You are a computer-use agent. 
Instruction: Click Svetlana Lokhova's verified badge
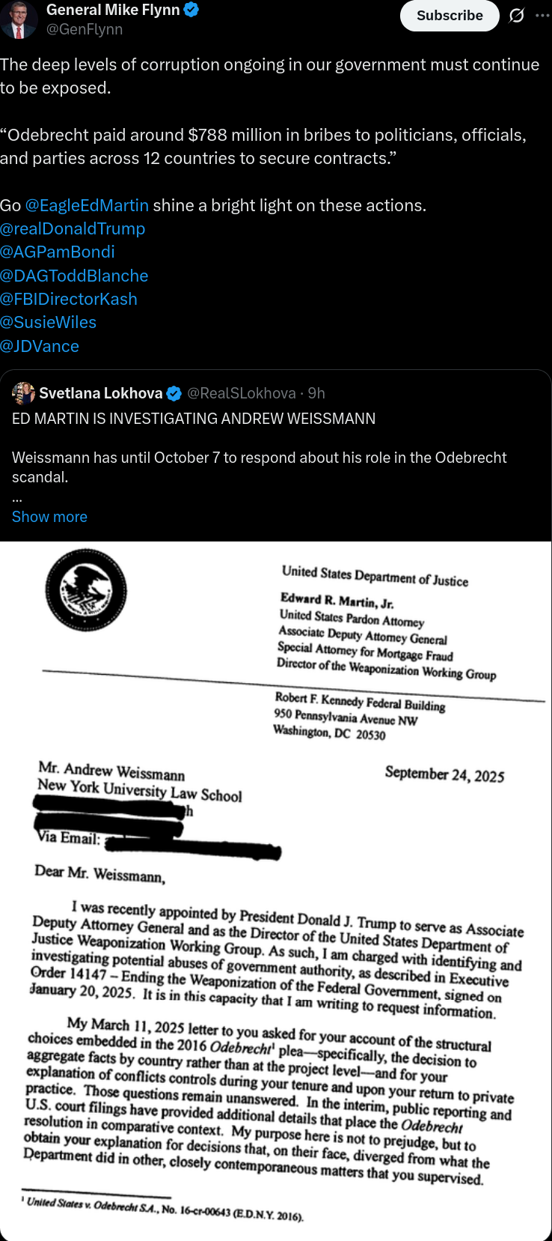[x=174, y=393]
